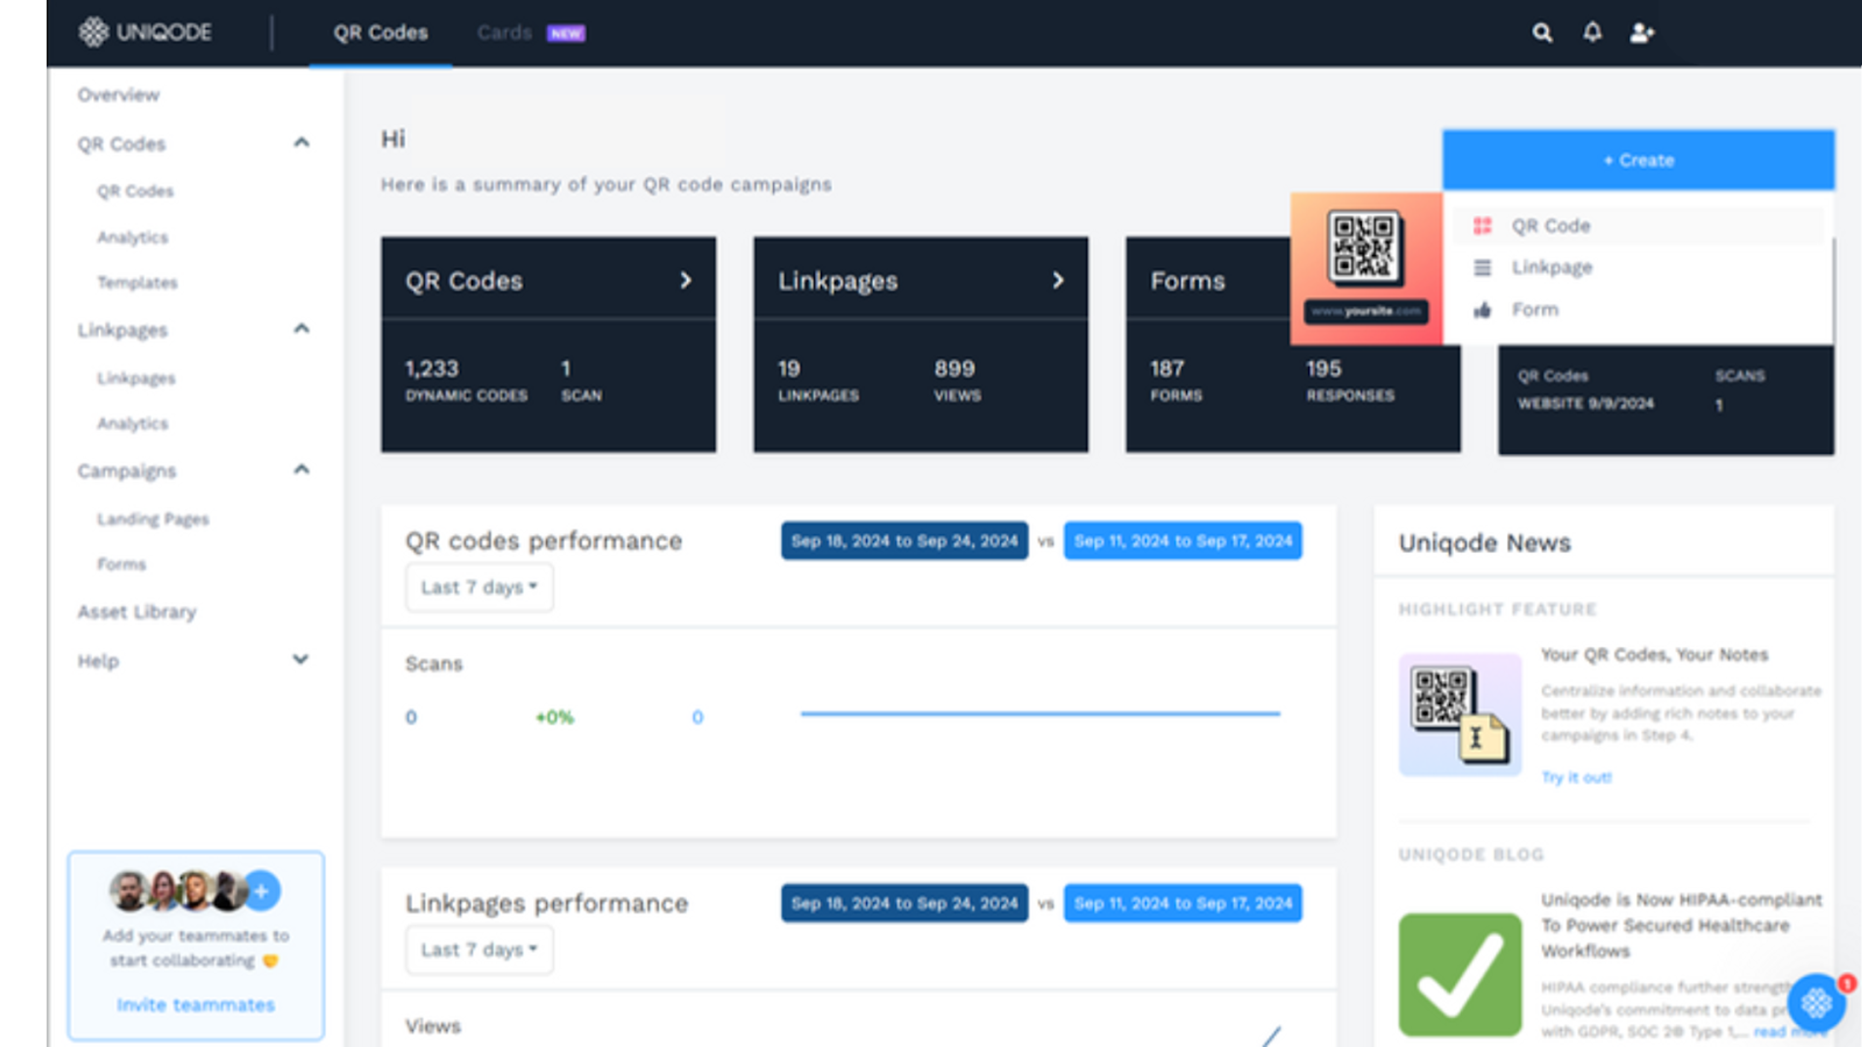The height and width of the screenshot is (1047, 1862).
Task: Click the plus icon beside teammate avatars
Action: 262,891
